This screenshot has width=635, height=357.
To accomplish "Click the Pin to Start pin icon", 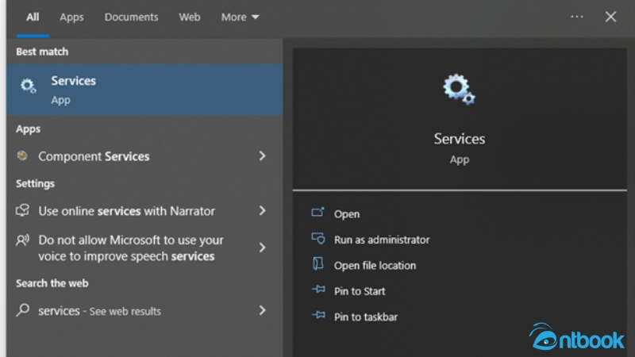I will coord(318,290).
